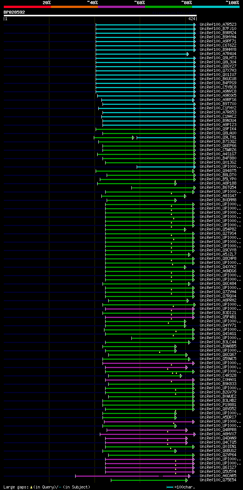Select label UniRef100_B9N3U4

[x=218, y=120]
